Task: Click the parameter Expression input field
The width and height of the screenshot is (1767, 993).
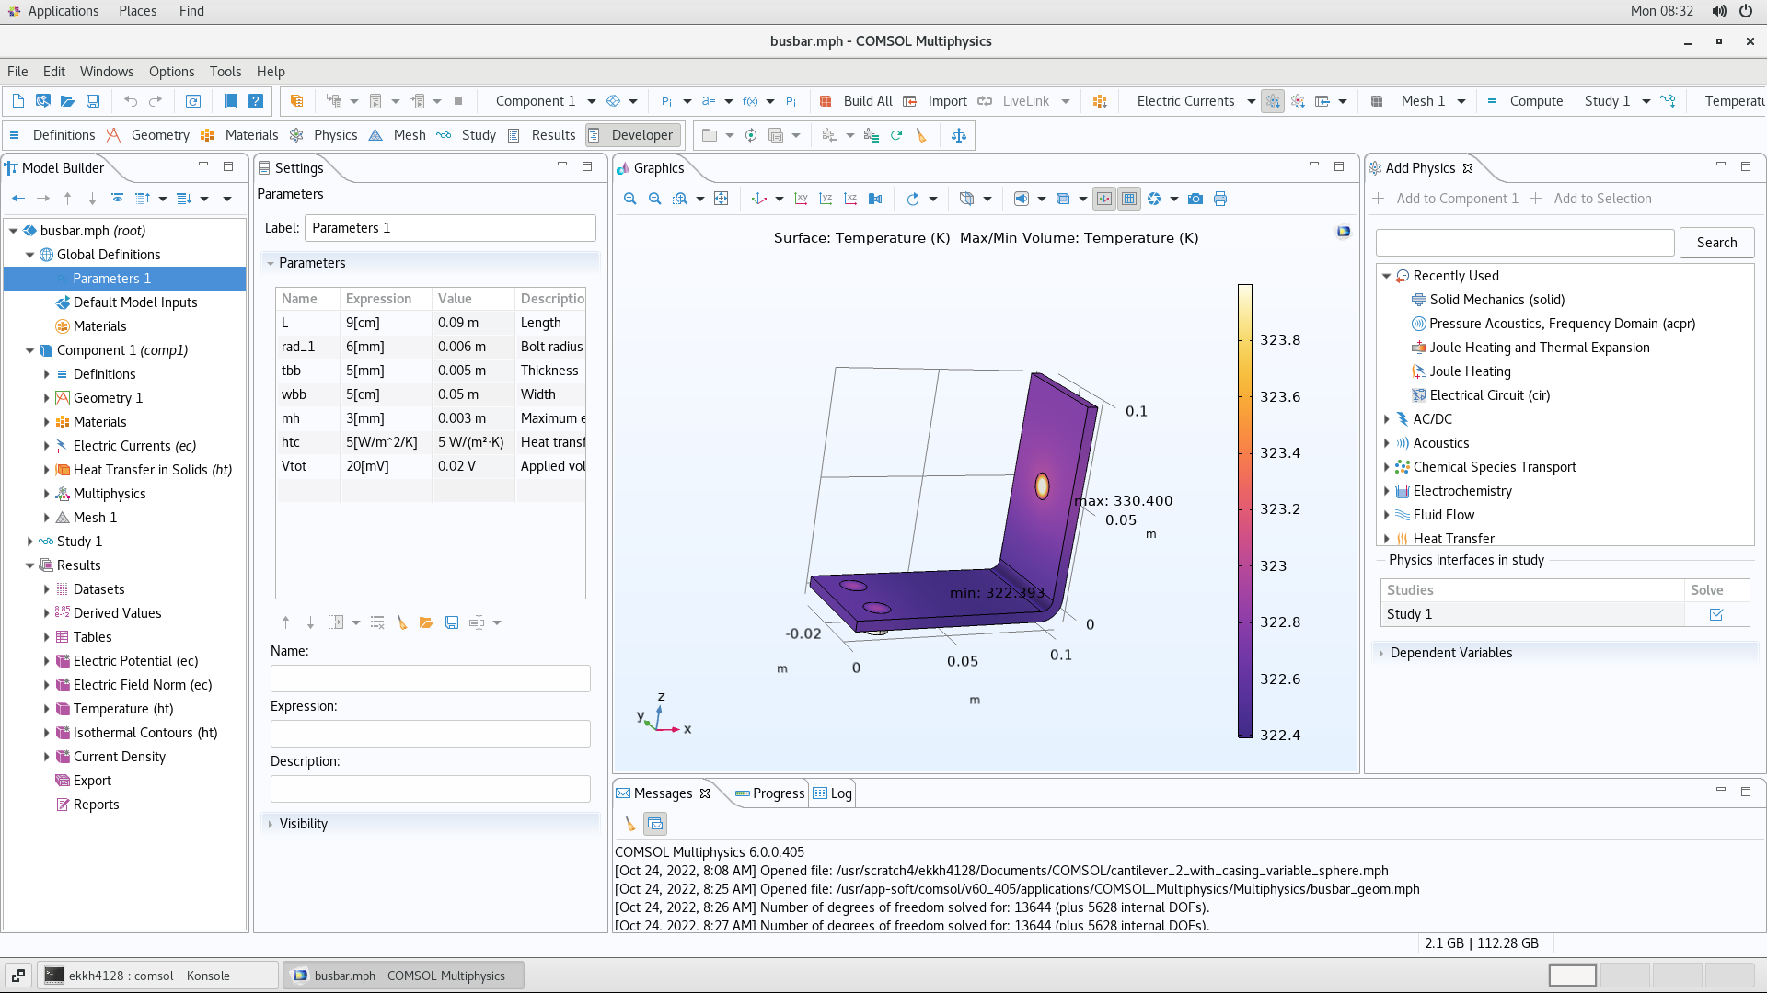Action: 430,734
